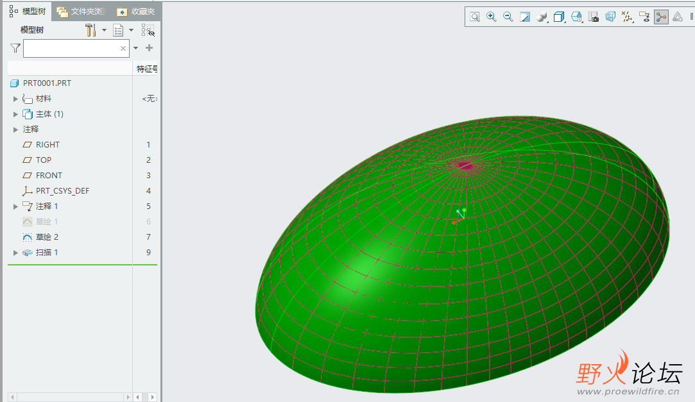This screenshot has width=695, height=402.
Task: Click the 特征号 column header
Action: click(x=146, y=69)
